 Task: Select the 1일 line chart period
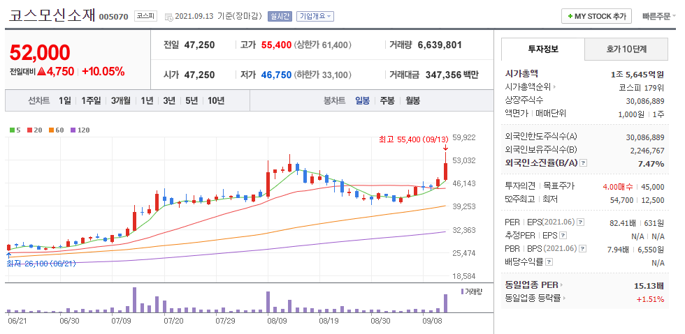tap(64, 100)
